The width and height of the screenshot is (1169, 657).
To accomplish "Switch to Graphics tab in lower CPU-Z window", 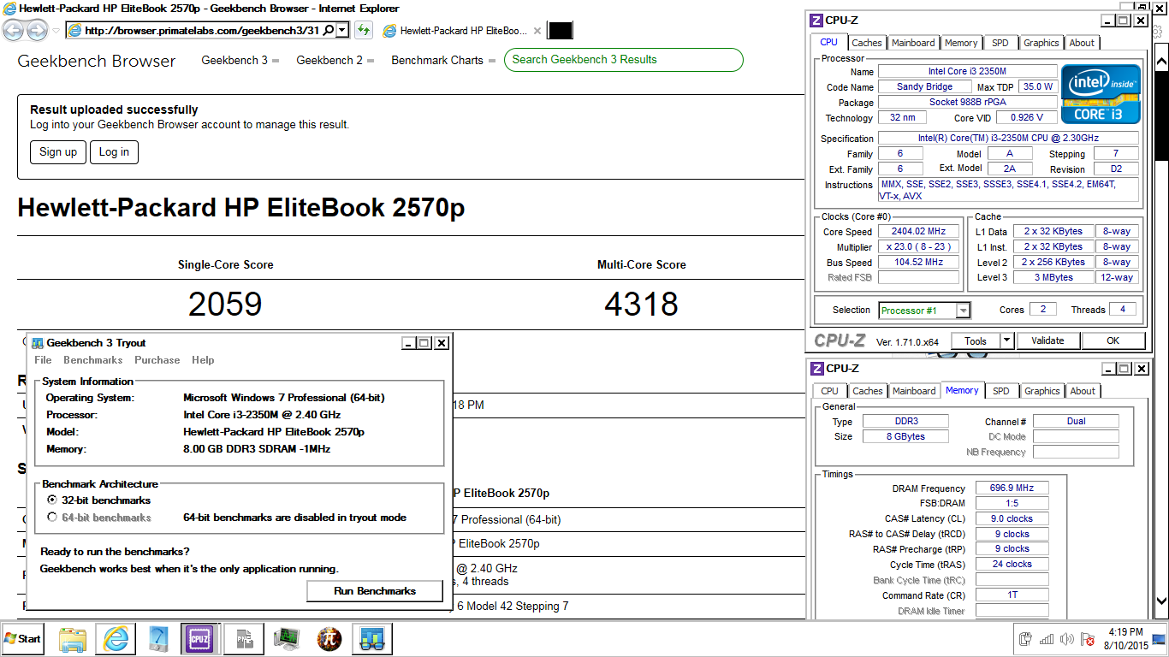I will pyautogui.click(x=1042, y=391).
